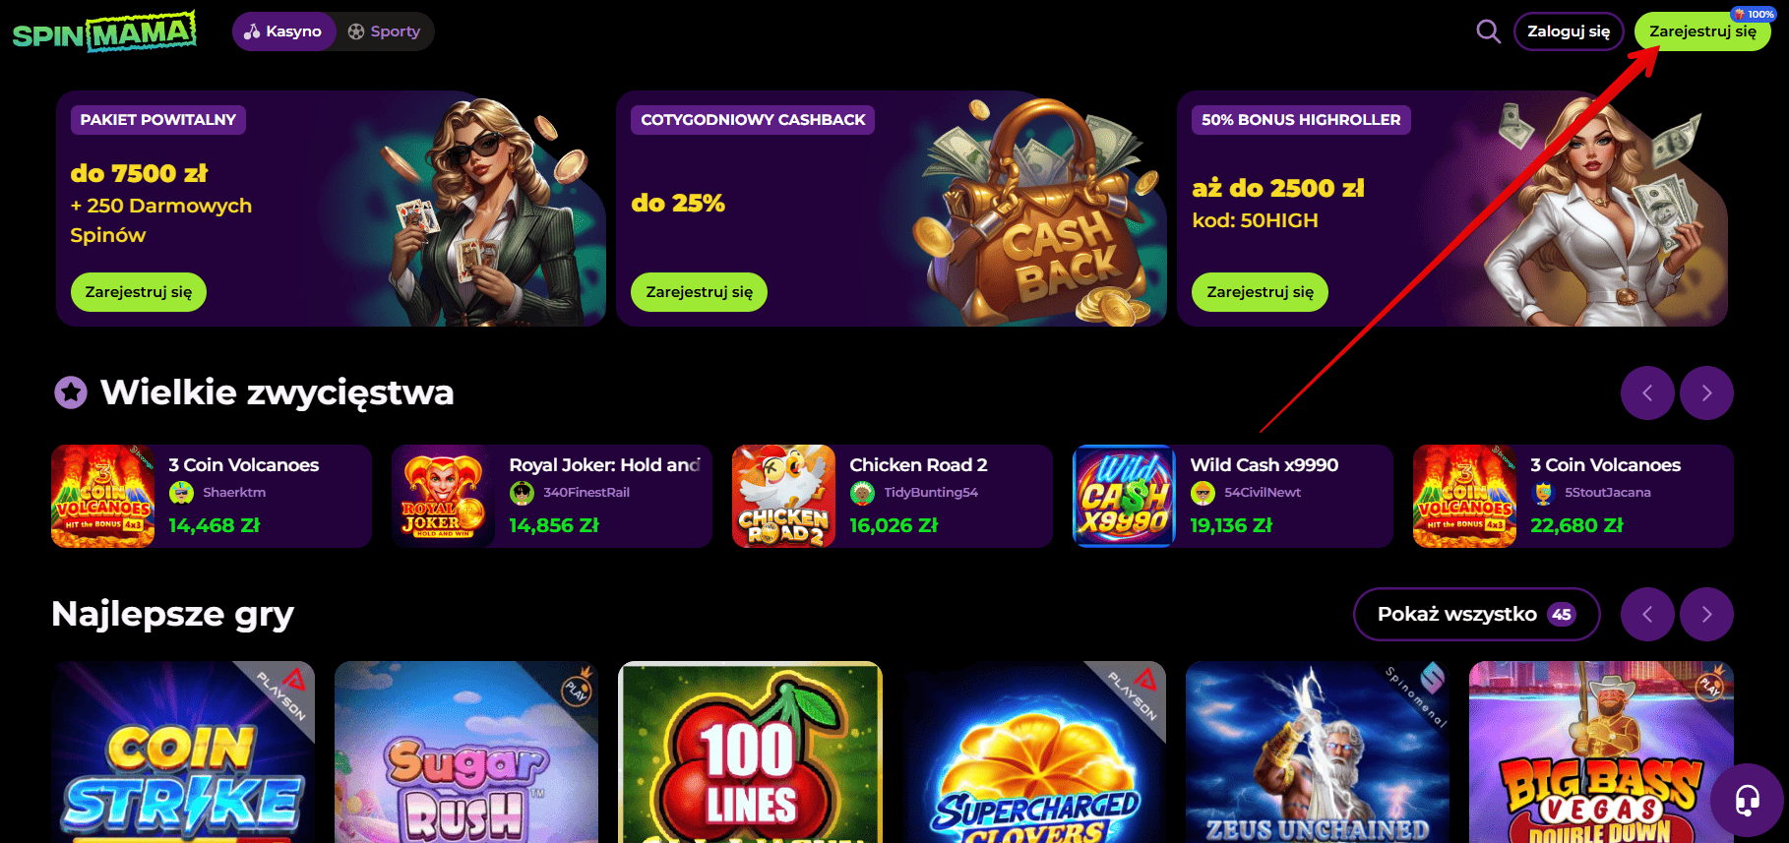Advance Najlepsze gry carousel to next
1789x843 pixels.
click(x=1706, y=614)
